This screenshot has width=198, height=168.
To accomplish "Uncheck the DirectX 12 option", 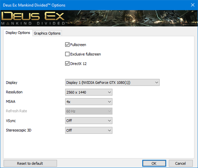I will tap(67, 63).
